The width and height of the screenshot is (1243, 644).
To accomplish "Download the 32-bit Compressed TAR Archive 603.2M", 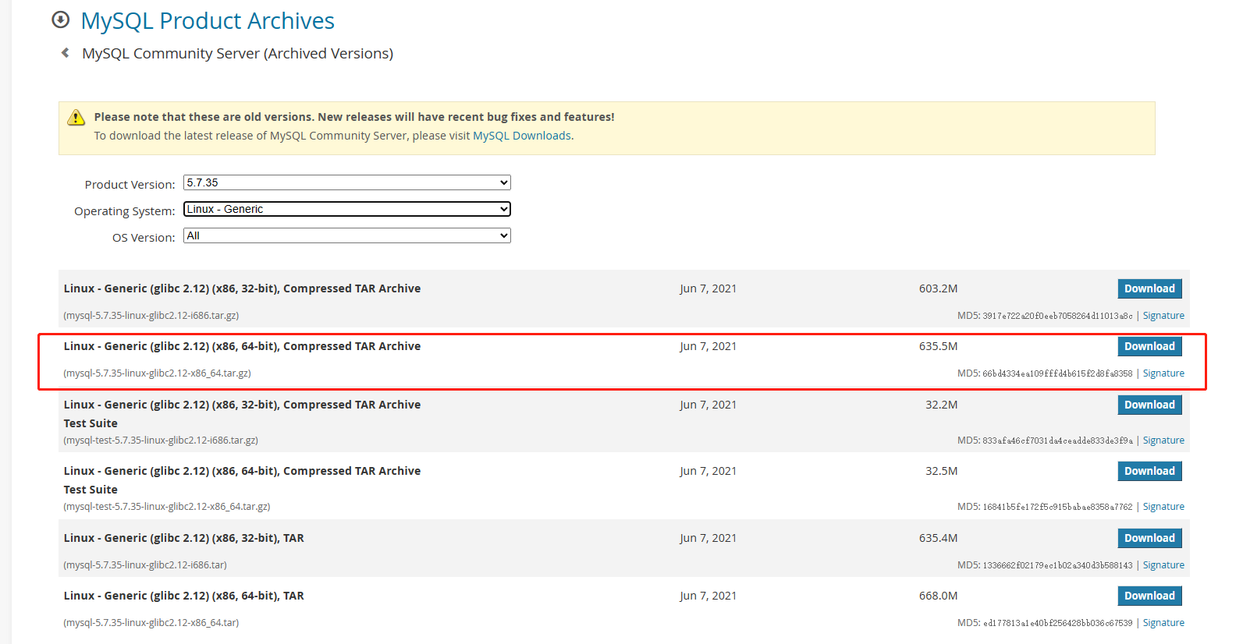I will point(1149,288).
